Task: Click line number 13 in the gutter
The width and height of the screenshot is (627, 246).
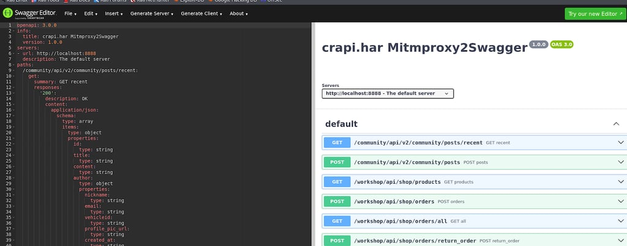Action: tap(9, 93)
